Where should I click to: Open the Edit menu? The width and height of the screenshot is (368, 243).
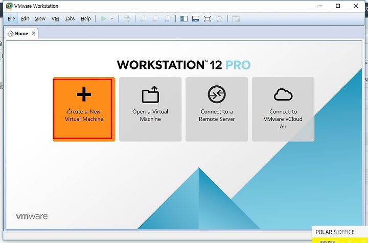tap(25, 18)
